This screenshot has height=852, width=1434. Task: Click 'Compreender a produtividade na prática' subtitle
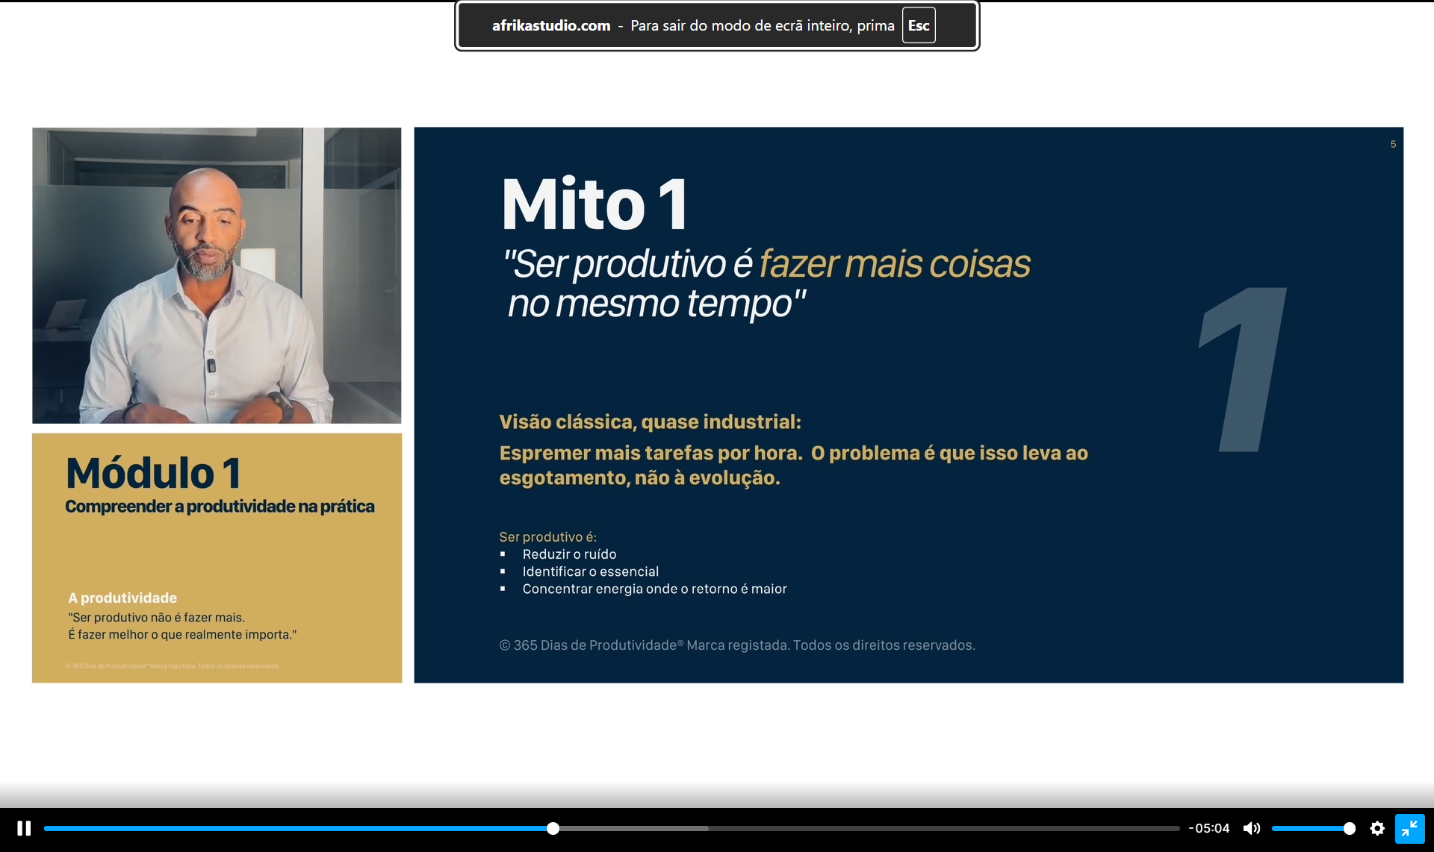click(x=220, y=507)
